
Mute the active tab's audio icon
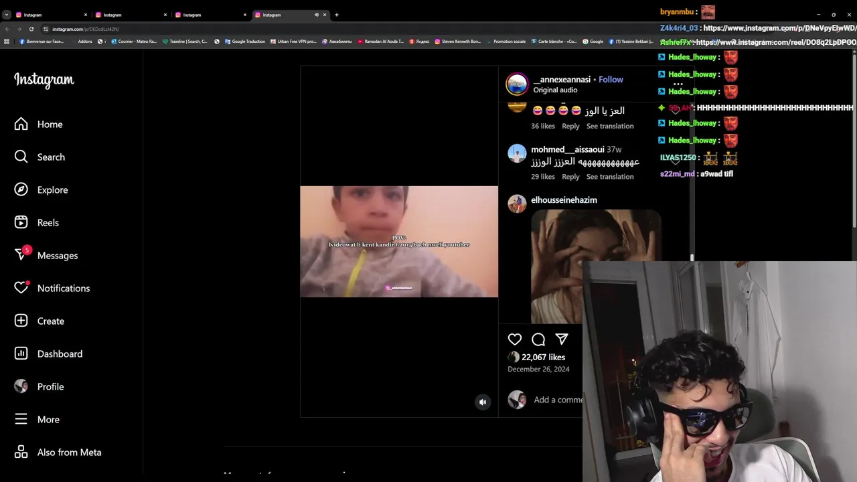point(317,15)
